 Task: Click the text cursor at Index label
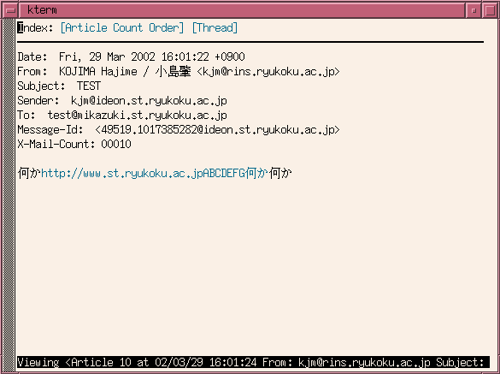[21, 27]
